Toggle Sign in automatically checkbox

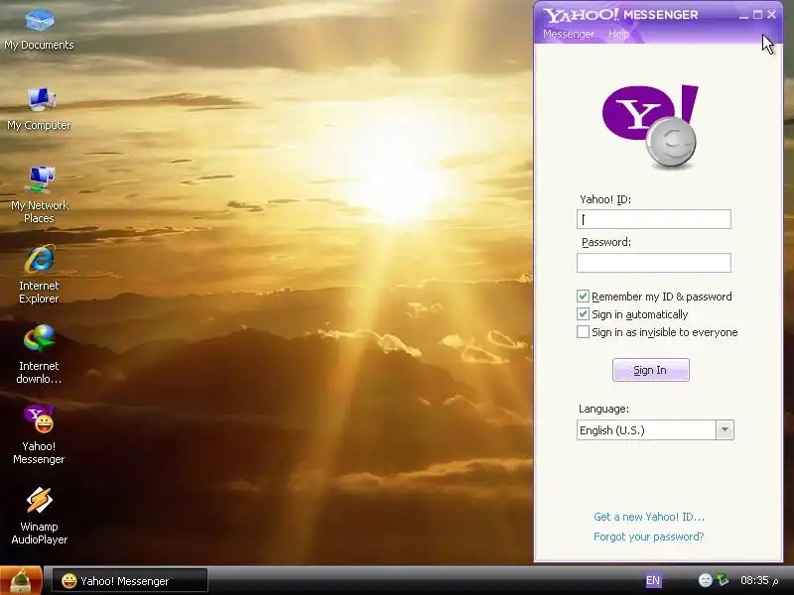coord(583,314)
